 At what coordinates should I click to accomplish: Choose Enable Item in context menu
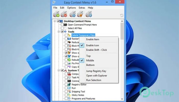[99, 39]
